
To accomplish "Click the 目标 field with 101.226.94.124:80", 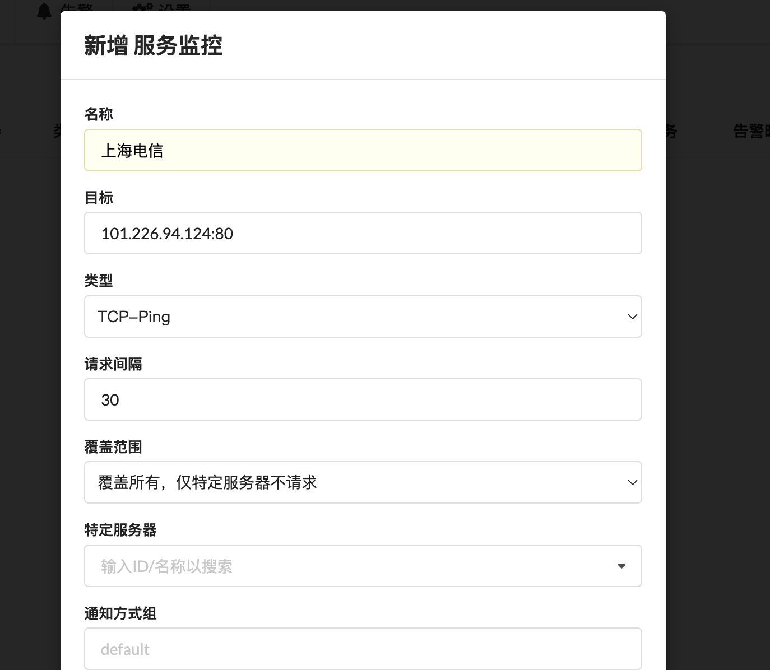I will (363, 233).
